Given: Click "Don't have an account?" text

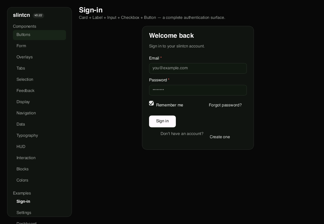Looking at the screenshot, I should coord(182,134).
